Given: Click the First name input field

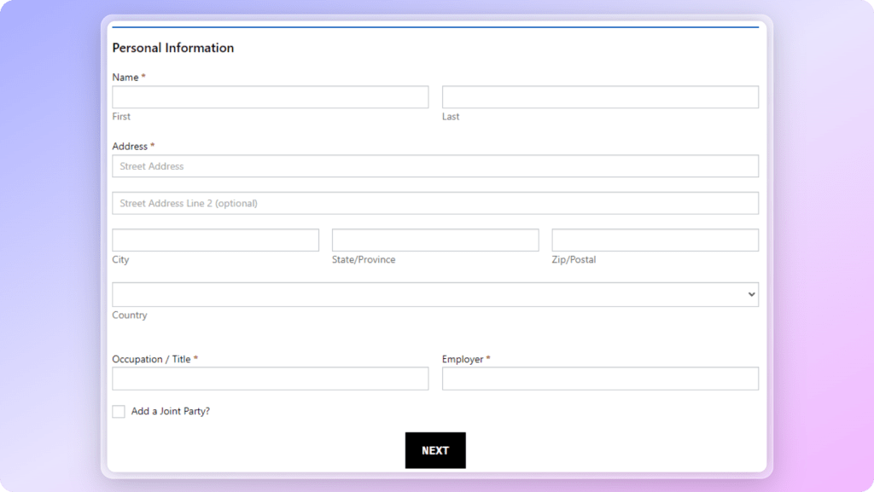Looking at the screenshot, I should [270, 97].
